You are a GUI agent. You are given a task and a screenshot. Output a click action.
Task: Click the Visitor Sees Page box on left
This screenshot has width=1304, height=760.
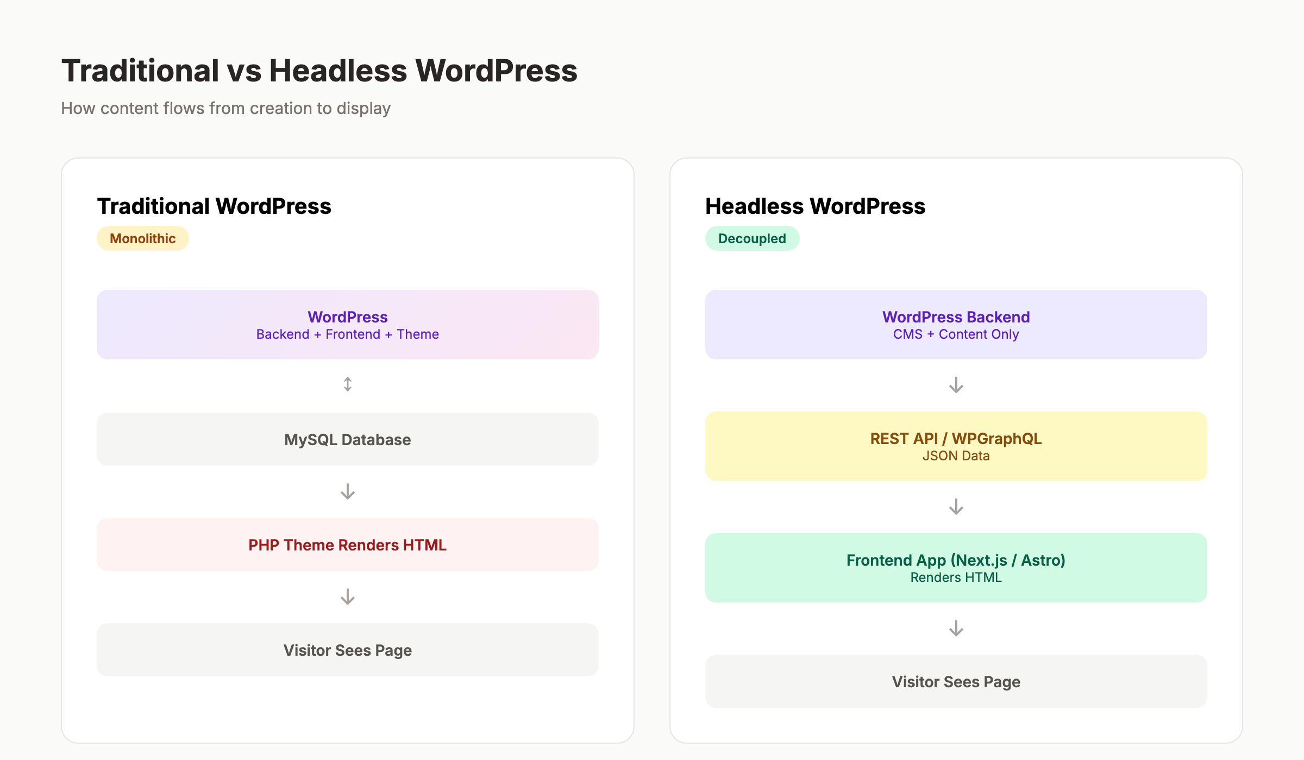pyautogui.click(x=347, y=650)
